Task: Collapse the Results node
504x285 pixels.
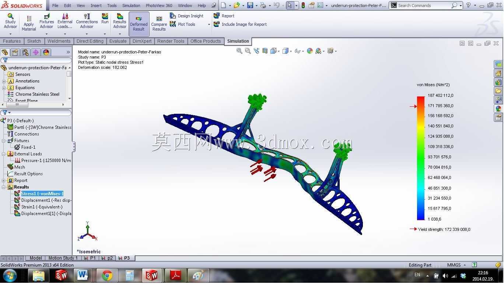Action: [x=4, y=187]
